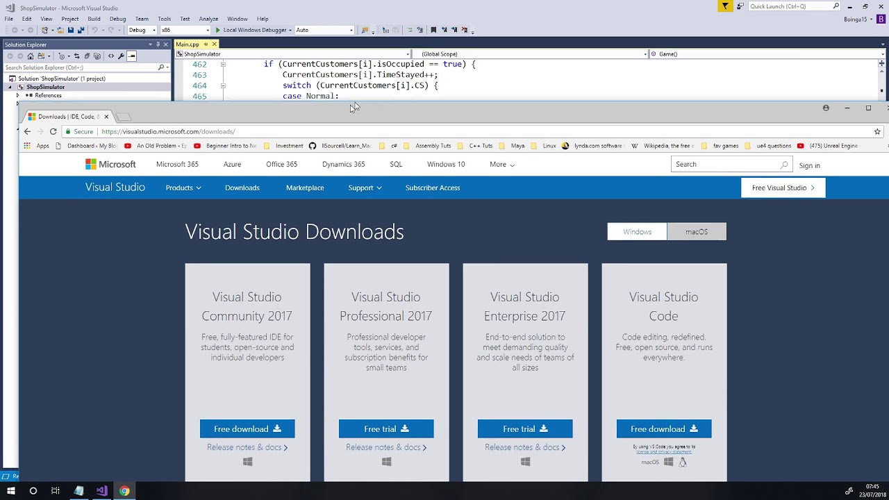Open the Build menu in Visual Studio
This screenshot has width=889, height=500.
coord(94,19)
